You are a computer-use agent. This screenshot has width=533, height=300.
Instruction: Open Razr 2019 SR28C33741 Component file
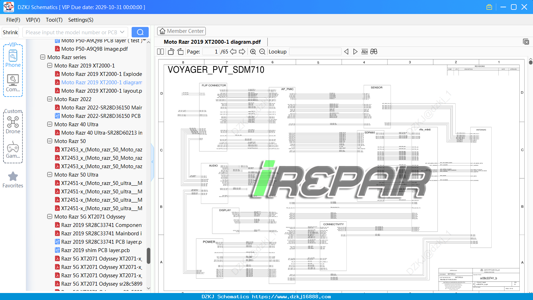tap(98, 225)
